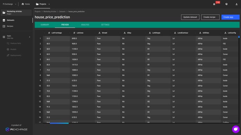241x135 pixels.
Task: Open the chat support bubble icon
Action: pyautogui.click(x=236, y=129)
